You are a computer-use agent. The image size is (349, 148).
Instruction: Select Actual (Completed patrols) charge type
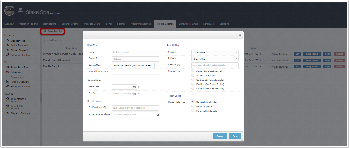pos(193,71)
